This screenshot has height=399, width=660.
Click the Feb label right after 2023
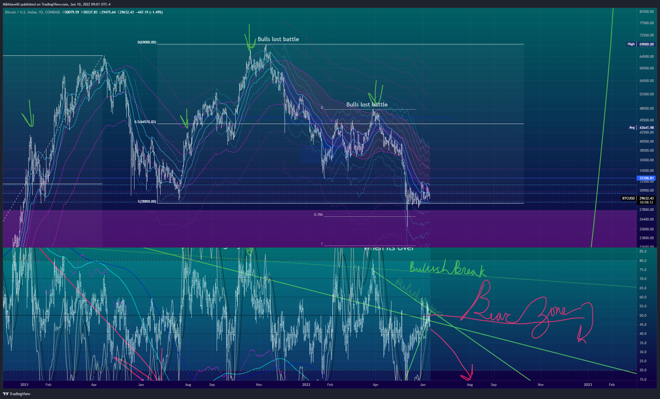612,385
